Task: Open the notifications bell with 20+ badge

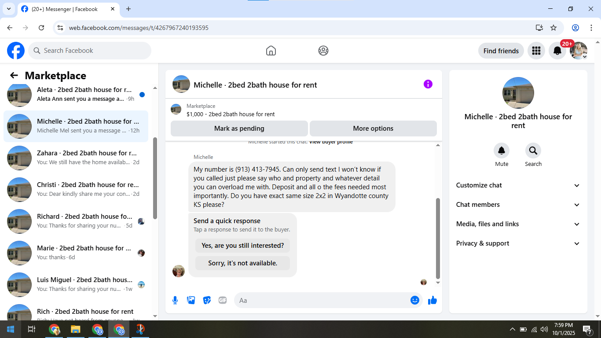Action: (557, 51)
